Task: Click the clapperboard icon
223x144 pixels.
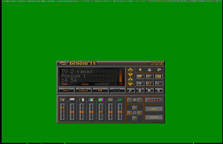Action: (149, 70)
